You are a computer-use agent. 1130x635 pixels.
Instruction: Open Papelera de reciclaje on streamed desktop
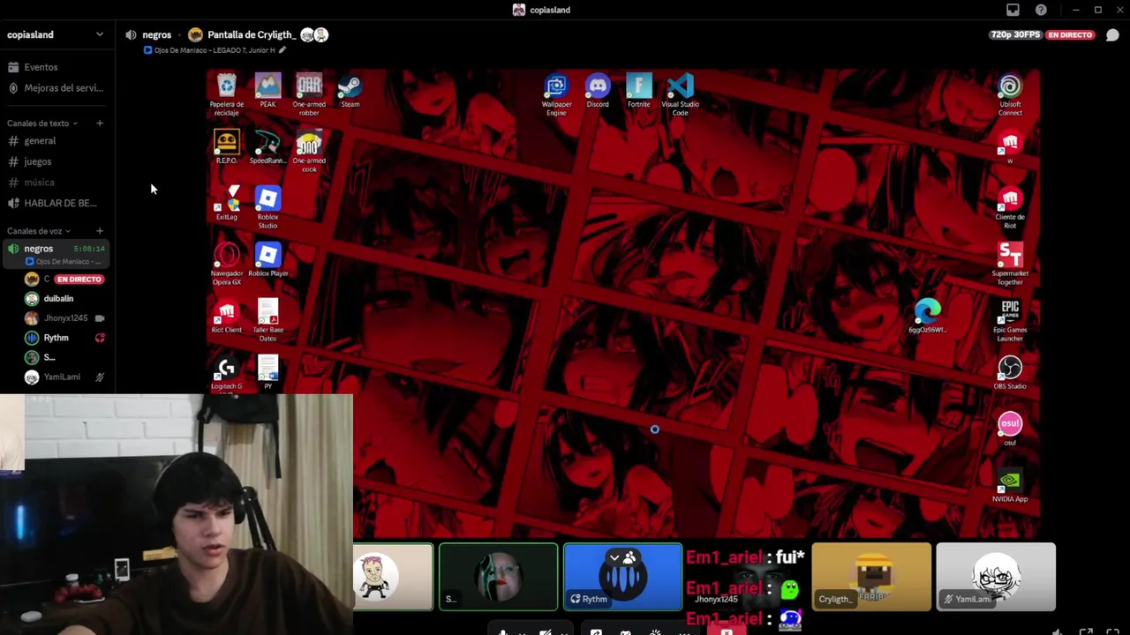click(227, 95)
